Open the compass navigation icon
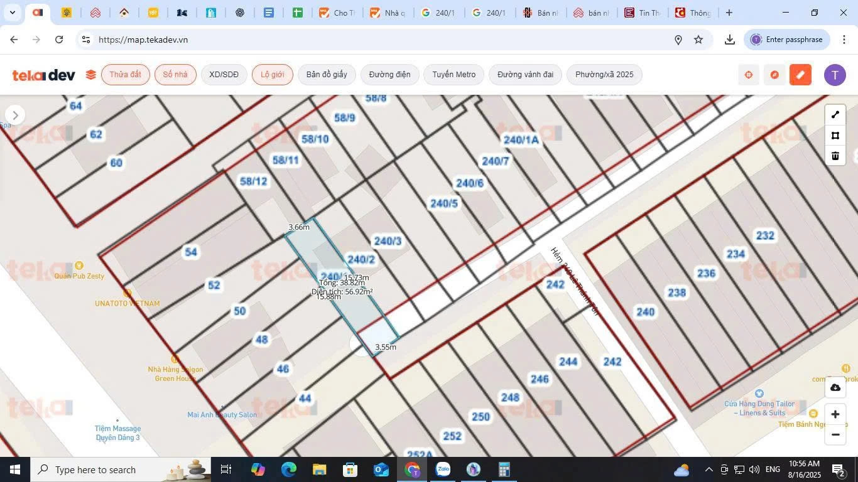The width and height of the screenshot is (858, 482). 774,74
